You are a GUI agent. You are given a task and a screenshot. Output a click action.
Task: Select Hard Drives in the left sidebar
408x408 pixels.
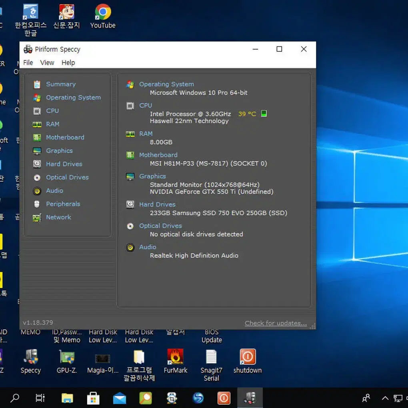pyautogui.click(x=64, y=164)
